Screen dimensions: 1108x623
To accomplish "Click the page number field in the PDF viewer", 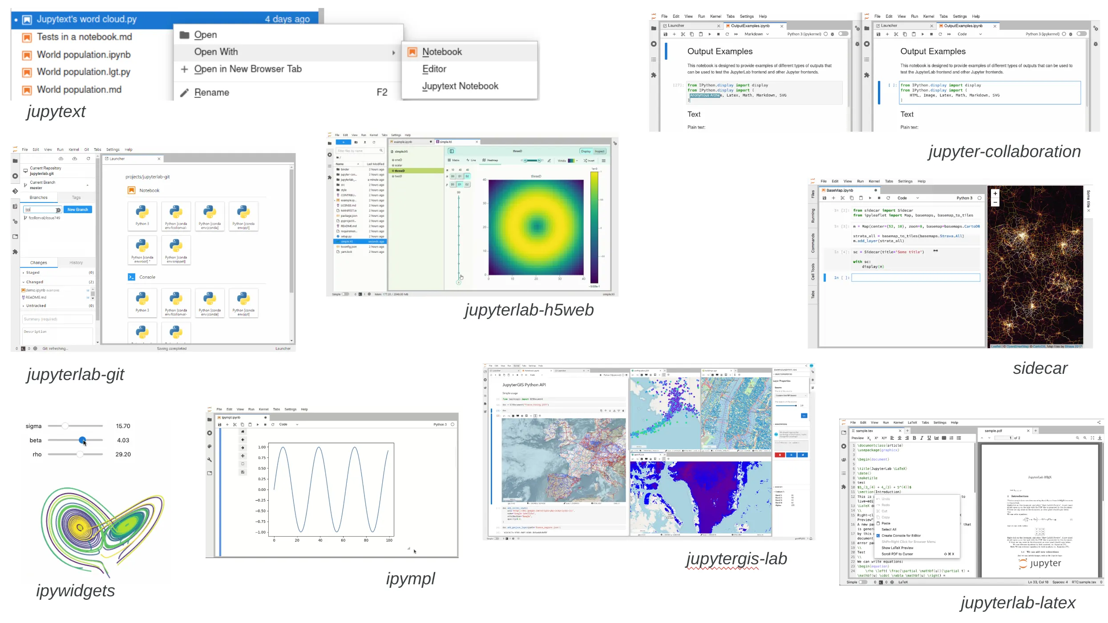I will coord(1003,438).
